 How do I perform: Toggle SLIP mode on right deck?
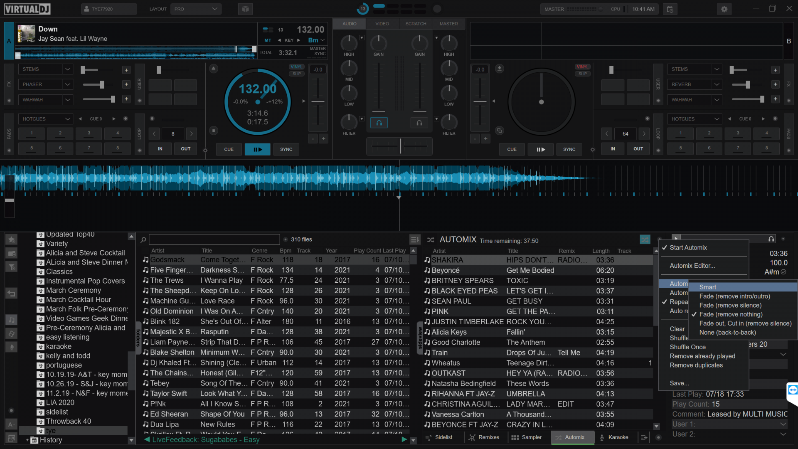click(x=582, y=74)
